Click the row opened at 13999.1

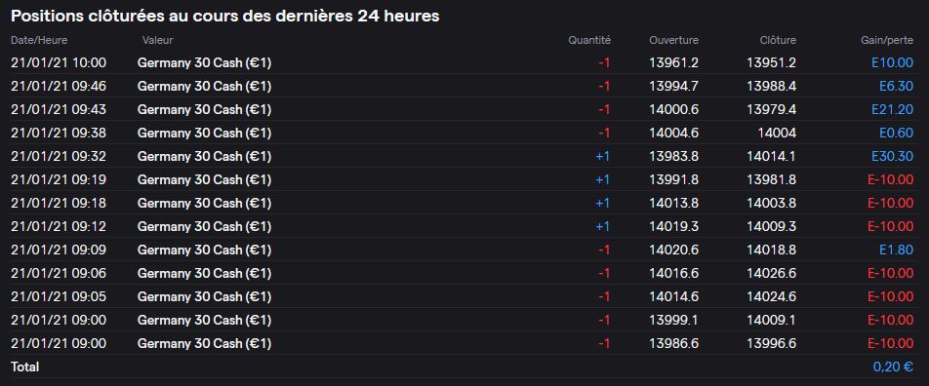pyautogui.click(x=463, y=320)
